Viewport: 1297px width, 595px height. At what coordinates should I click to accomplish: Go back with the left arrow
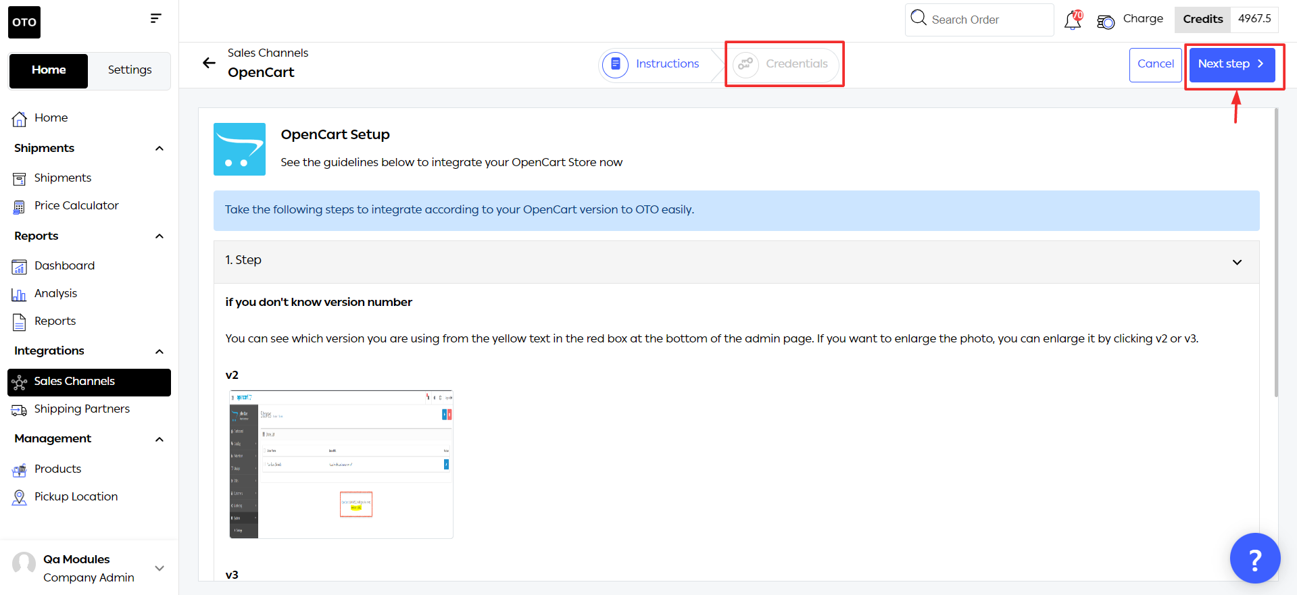point(209,63)
